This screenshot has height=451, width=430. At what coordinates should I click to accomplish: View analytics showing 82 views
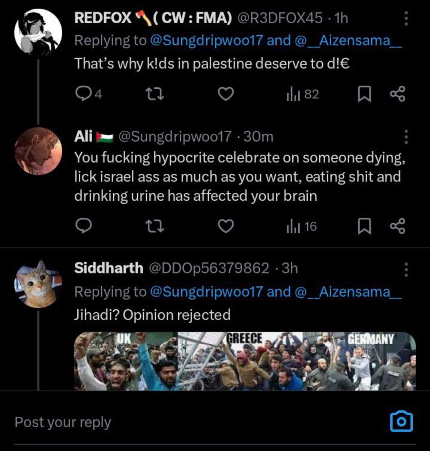point(302,94)
